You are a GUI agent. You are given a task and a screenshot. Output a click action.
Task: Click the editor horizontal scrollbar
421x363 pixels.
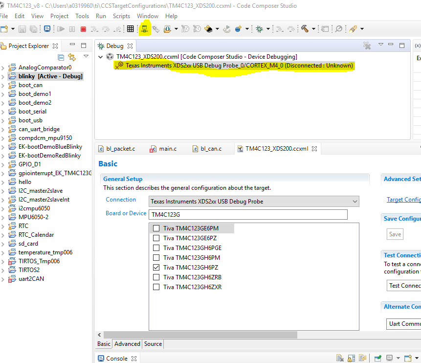point(200,335)
